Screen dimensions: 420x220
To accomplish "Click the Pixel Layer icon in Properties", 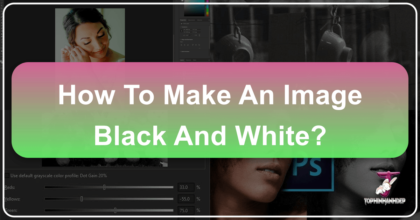I will (x=182, y=24).
